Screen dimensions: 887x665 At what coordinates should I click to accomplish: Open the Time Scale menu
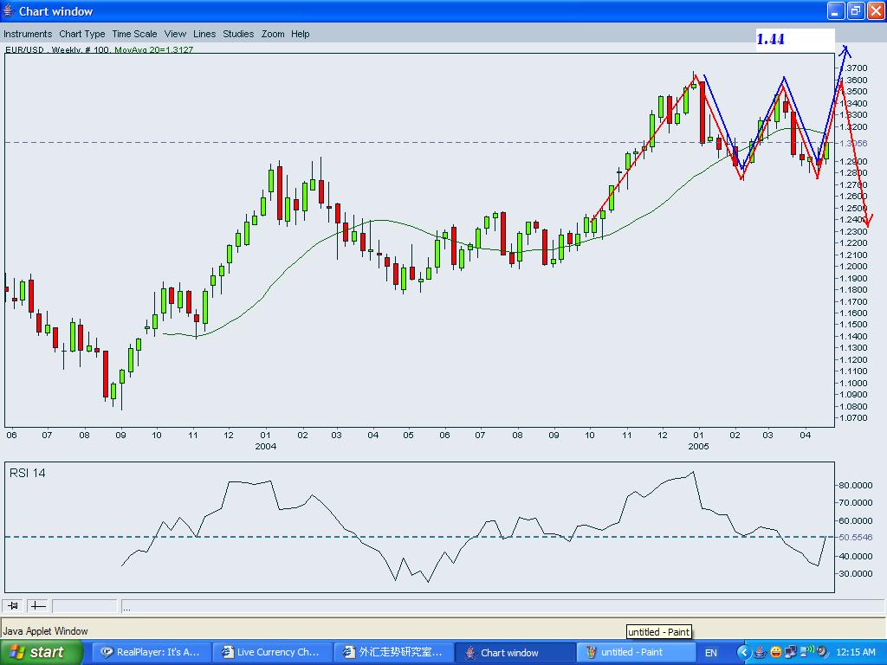pos(134,34)
